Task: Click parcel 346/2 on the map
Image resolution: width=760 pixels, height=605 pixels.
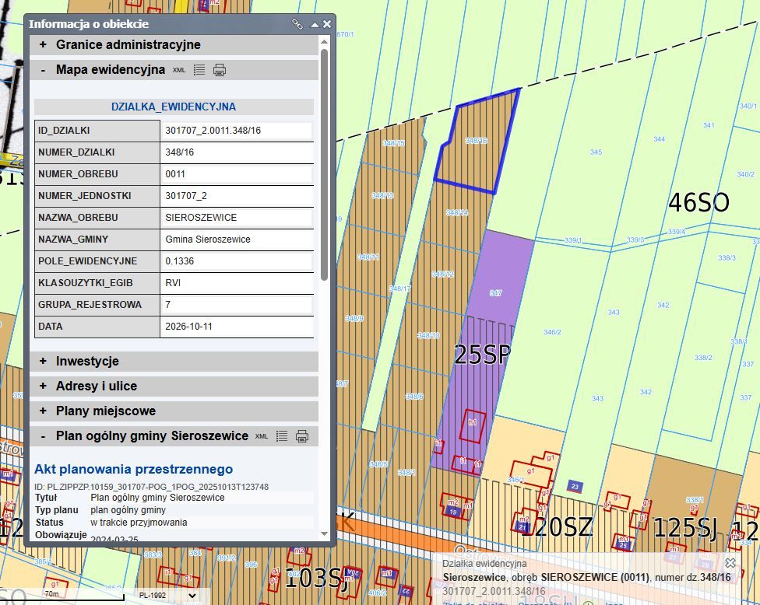Action: 552,332
